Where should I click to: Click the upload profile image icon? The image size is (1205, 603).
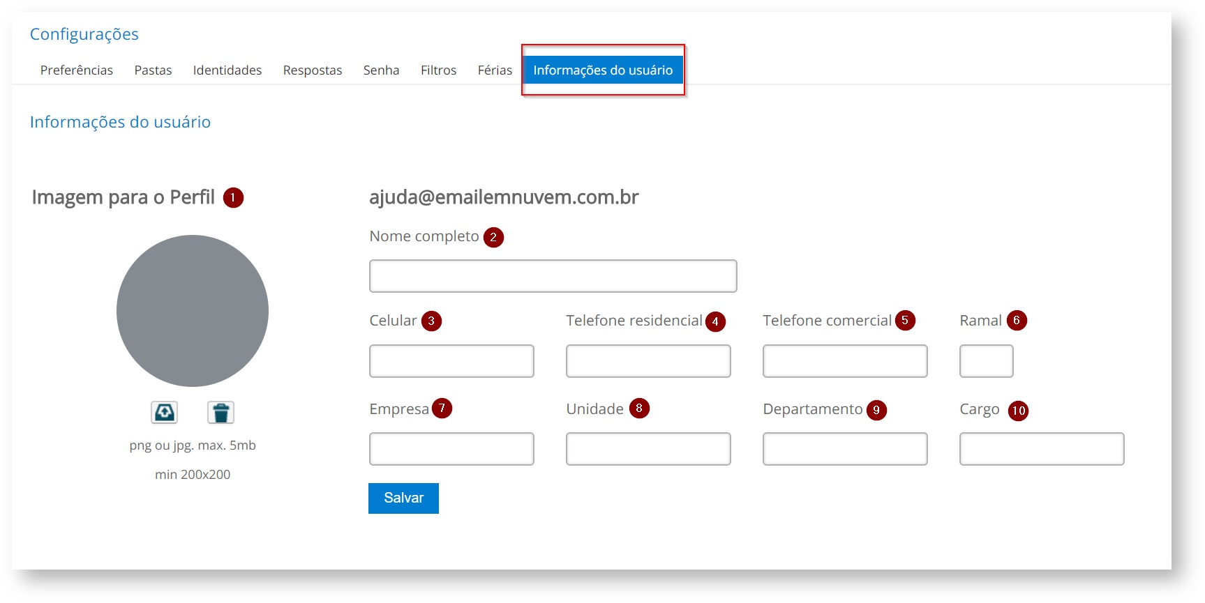pyautogui.click(x=164, y=413)
